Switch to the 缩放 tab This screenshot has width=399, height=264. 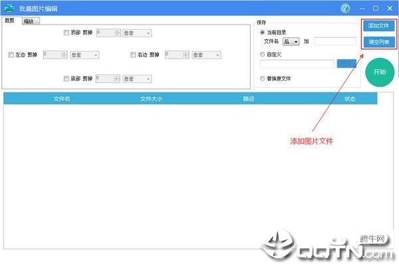pos(31,21)
